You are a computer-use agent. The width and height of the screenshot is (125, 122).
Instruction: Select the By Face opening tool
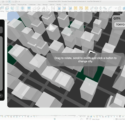[x=92, y=9]
